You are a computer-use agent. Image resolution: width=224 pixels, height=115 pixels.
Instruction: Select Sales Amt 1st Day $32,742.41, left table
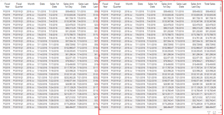coord(70,101)
